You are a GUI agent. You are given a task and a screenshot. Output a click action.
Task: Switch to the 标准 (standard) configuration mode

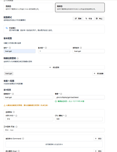pyautogui.click(x=89, y=19)
